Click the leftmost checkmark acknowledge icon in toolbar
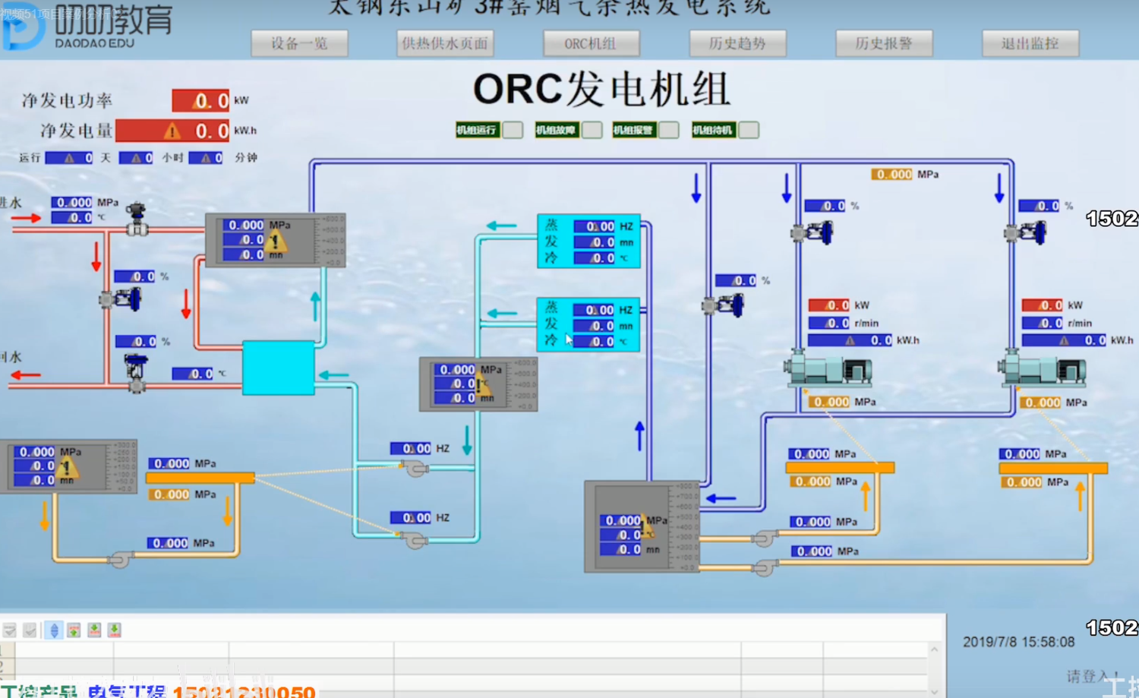 (x=9, y=630)
